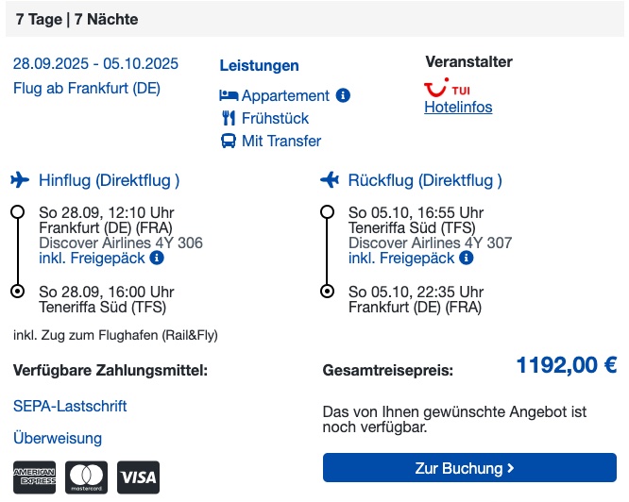Select the VISA card logo
629x502 pixels.
139,477
